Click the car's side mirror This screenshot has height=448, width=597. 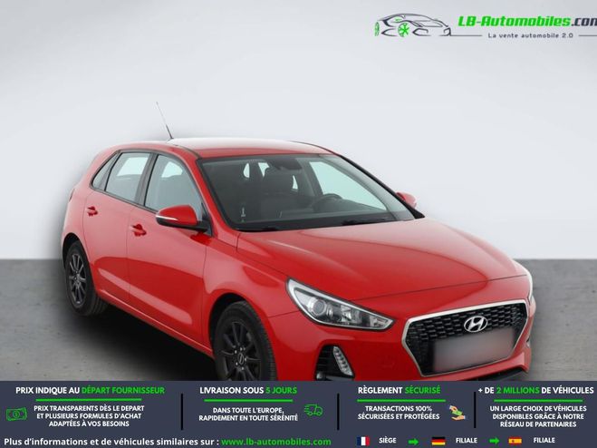coord(181,218)
